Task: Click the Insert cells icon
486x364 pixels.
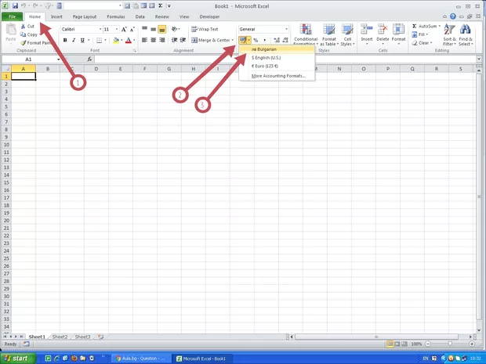Action: (367, 30)
